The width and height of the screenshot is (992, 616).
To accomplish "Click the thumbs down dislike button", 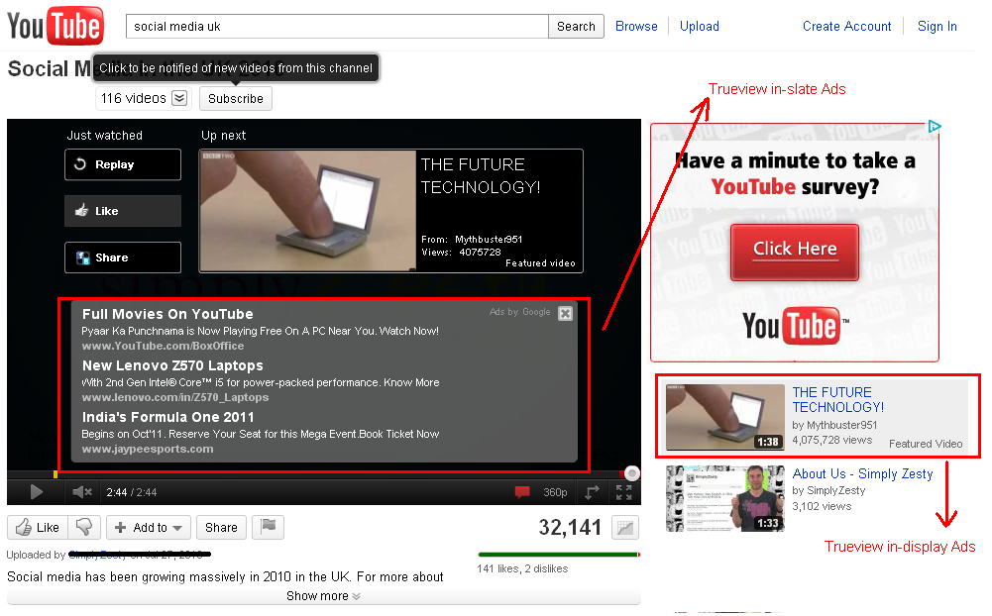I will click(85, 528).
